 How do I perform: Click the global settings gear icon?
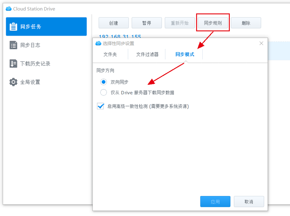pos(13,82)
